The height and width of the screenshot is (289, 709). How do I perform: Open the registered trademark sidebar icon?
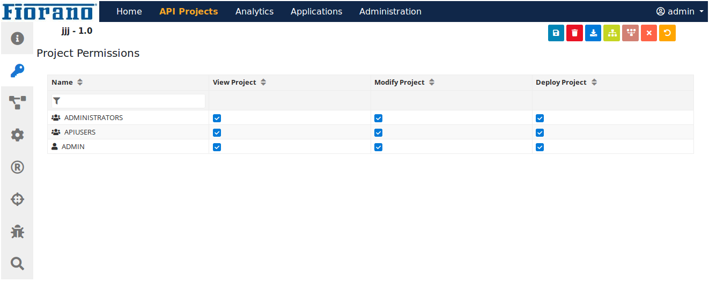[x=17, y=167]
